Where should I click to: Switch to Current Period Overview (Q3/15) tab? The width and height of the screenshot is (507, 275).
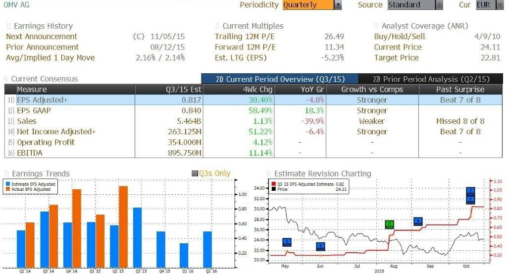pos(280,79)
